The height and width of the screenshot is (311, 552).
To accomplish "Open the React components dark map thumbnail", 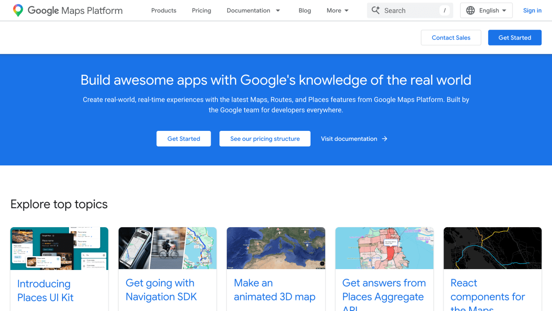I will (493, 248).
